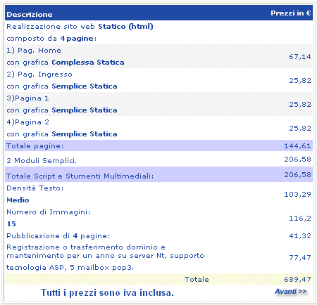Image resolution: width=317 pixels, height=305 pixels.
Task: Select Totale Script e Stumenti Multimediali label
Action: [80, 176]
